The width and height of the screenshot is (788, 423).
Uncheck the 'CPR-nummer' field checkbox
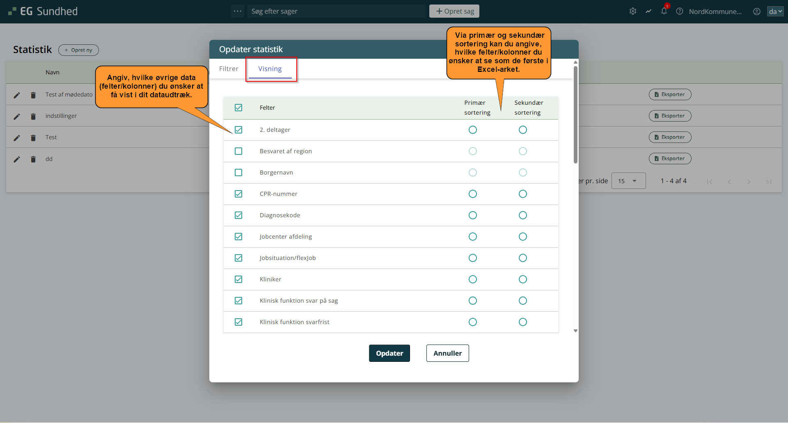[x=238, y=194]
